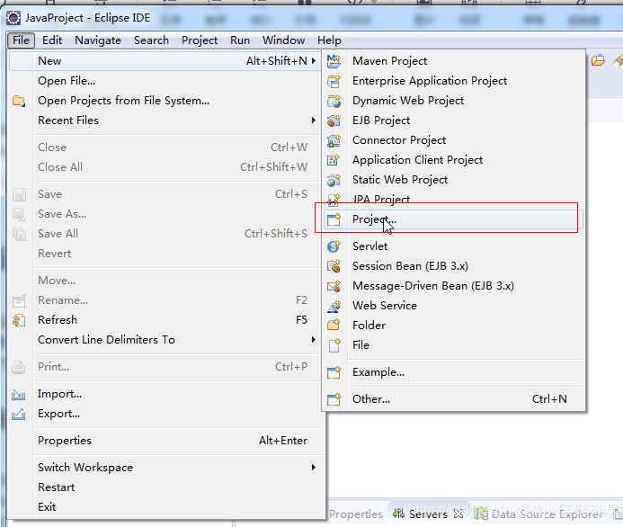Click the Data Source Explorer icon
623x527 pixels.
tap(481, 514)
